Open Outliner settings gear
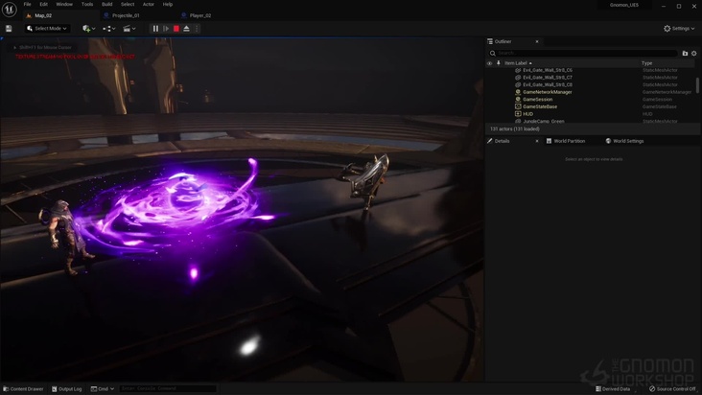This screenshot has height=395, width=702. click(694, 54)
